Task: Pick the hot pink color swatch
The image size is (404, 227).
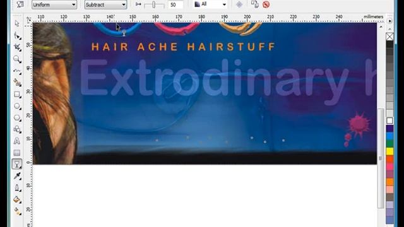Action: tap(390, 166)
